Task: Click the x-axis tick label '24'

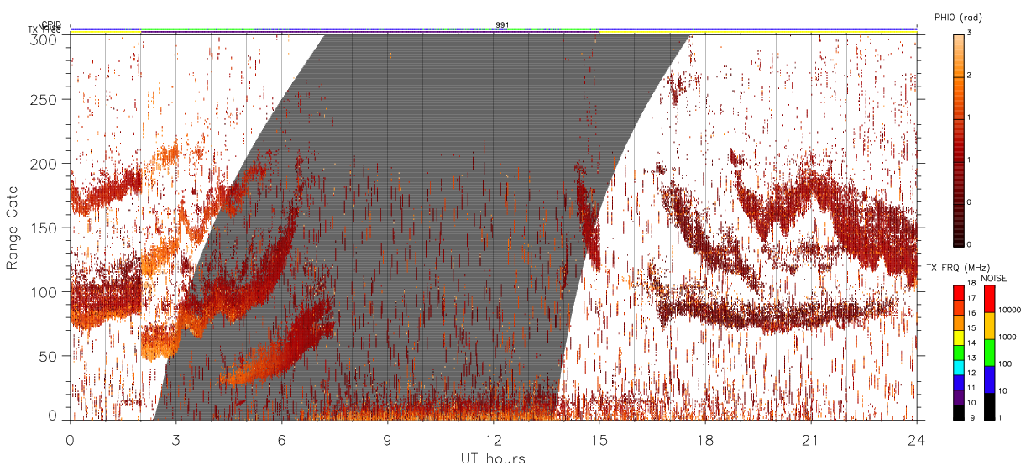Action: [916, 440]
